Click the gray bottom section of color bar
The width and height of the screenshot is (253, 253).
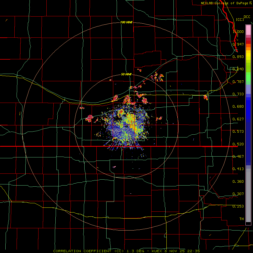tap(248, 195)
